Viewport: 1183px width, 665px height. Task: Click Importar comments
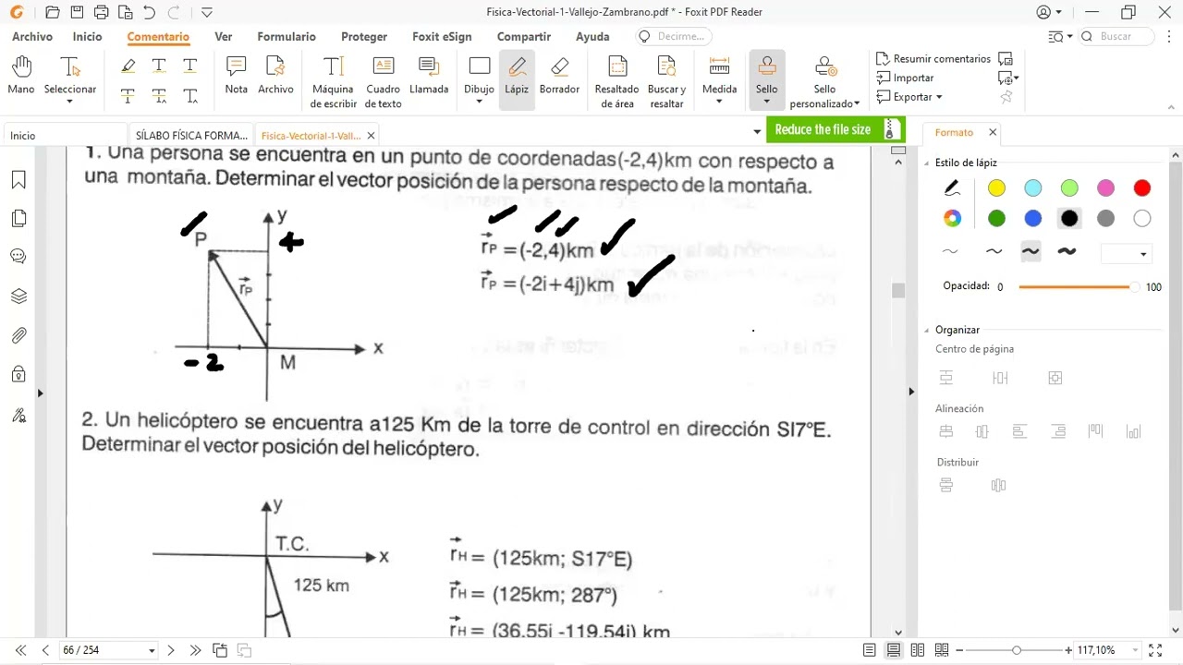(x=905, y=79)
